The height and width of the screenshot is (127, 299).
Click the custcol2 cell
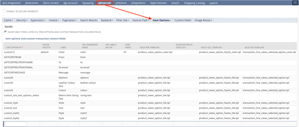tap(8, 90)
